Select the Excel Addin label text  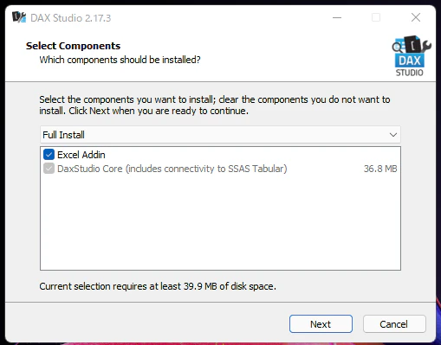pos(81,155)
